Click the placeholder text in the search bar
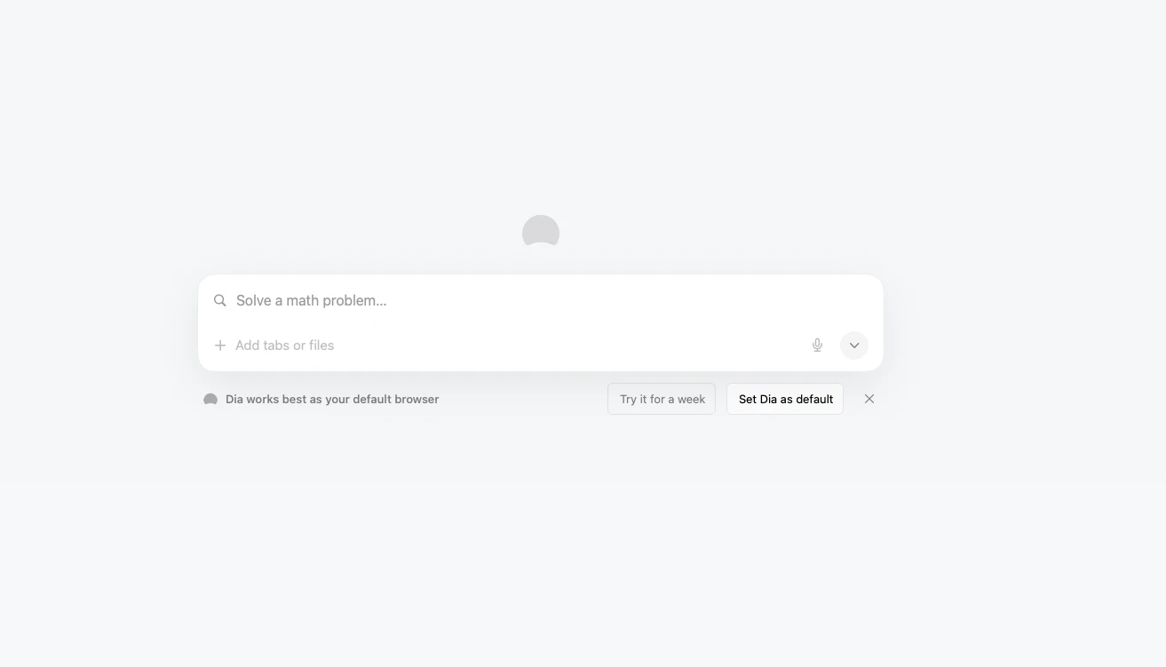Screen dimensions: 1166x667 [x=311, y=301]
